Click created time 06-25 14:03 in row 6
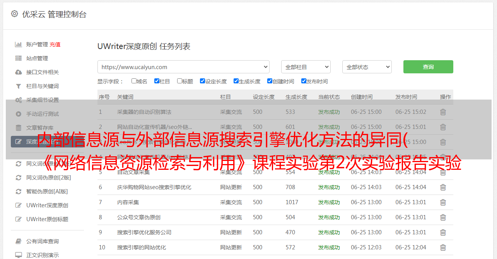 pyautogui.click(x=366, y=187)
